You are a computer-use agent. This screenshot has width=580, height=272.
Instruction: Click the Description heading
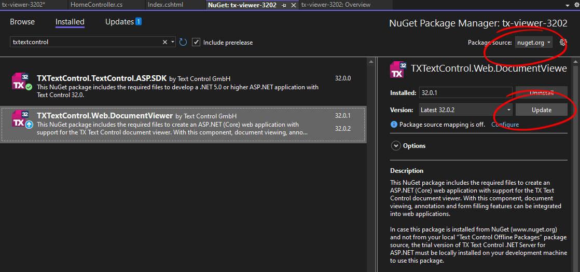tap(407, 171)
